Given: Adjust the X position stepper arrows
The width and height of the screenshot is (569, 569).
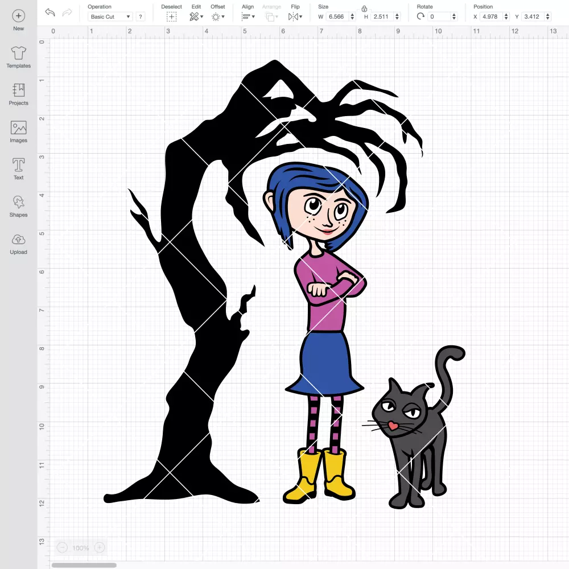Looking at the screenshot, I should tap(506, 17).
